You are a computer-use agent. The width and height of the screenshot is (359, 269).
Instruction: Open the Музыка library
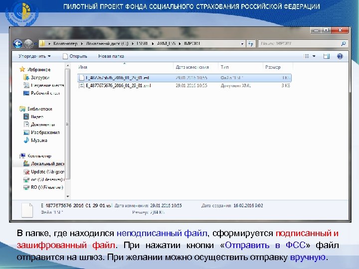39,140
